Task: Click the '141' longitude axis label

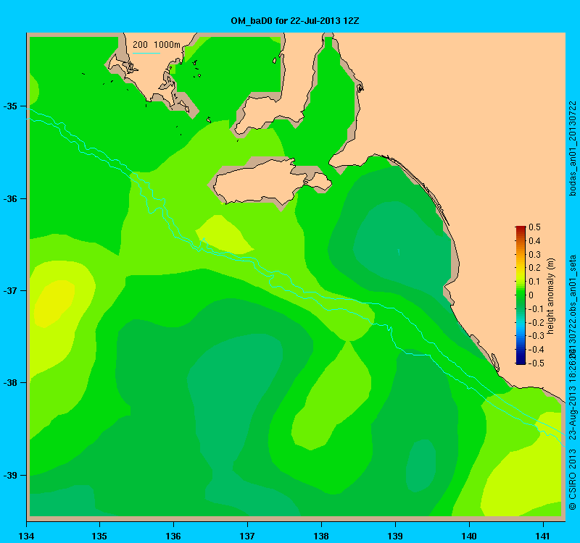Action: pos(543,536)
